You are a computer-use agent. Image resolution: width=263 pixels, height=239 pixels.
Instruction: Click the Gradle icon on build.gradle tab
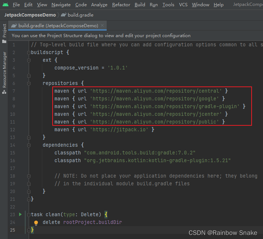click(x=14, y=26)
